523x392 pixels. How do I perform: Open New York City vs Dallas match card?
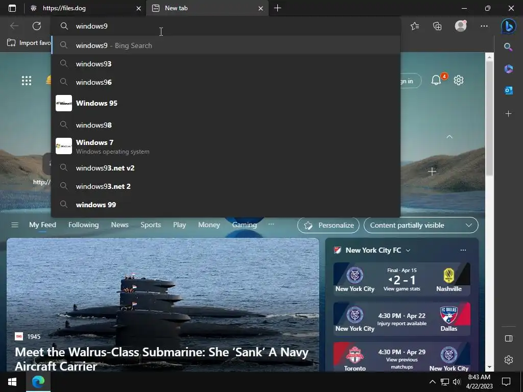click(x=401, y=318)
